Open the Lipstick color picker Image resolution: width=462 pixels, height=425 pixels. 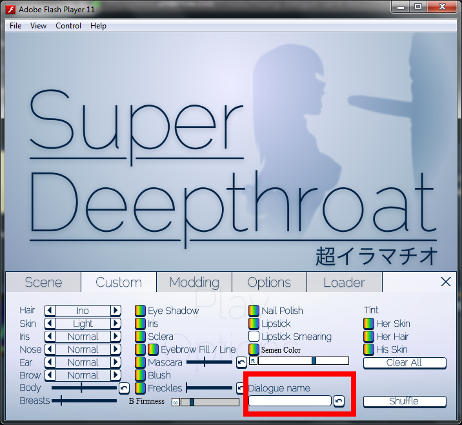coord(254,324)
